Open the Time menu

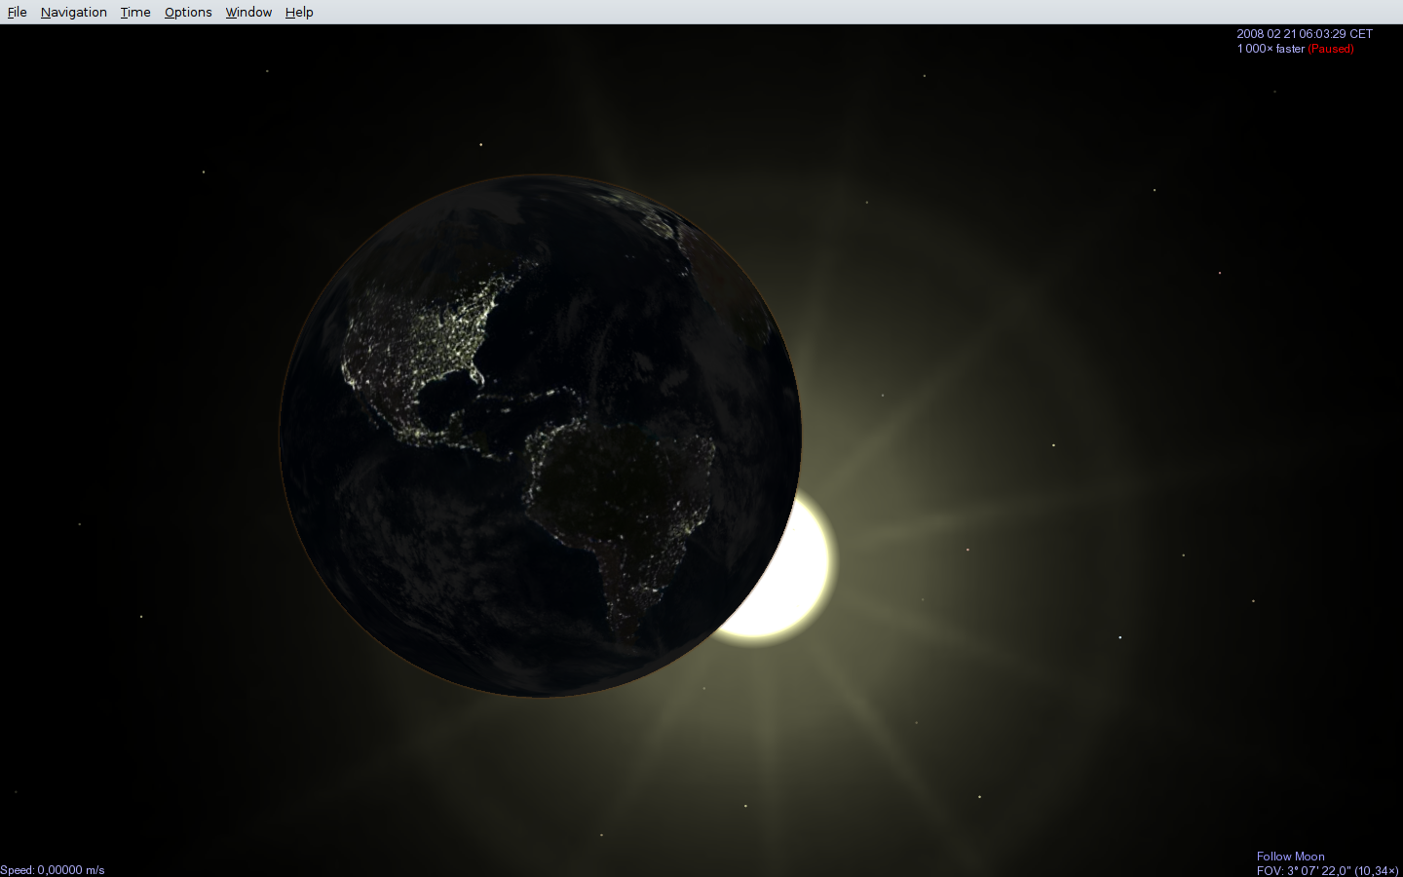(135, 13)
